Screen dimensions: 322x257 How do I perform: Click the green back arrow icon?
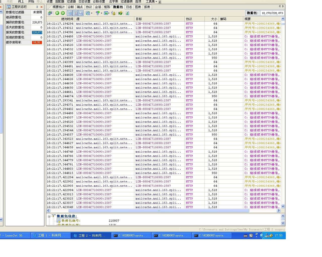coord(57,13)
